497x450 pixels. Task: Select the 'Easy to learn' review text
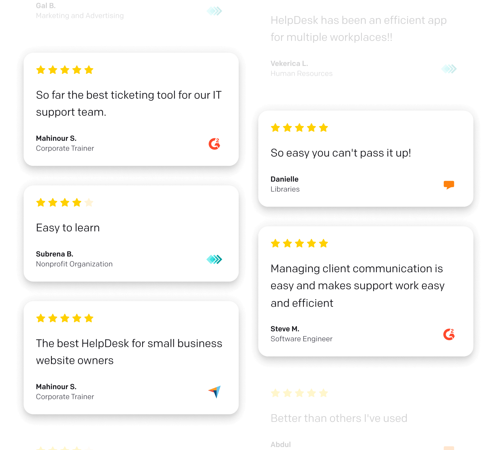[68, 228]
